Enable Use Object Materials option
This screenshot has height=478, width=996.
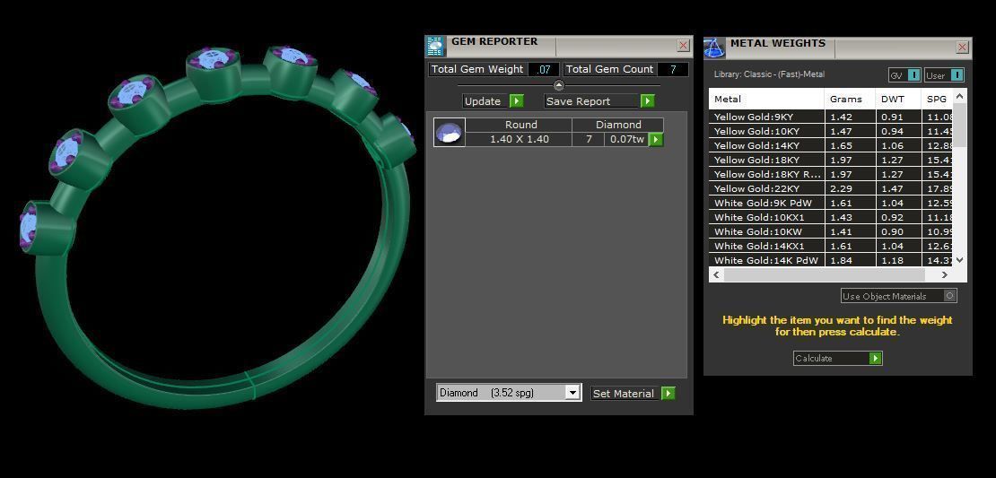click(950, 296)
